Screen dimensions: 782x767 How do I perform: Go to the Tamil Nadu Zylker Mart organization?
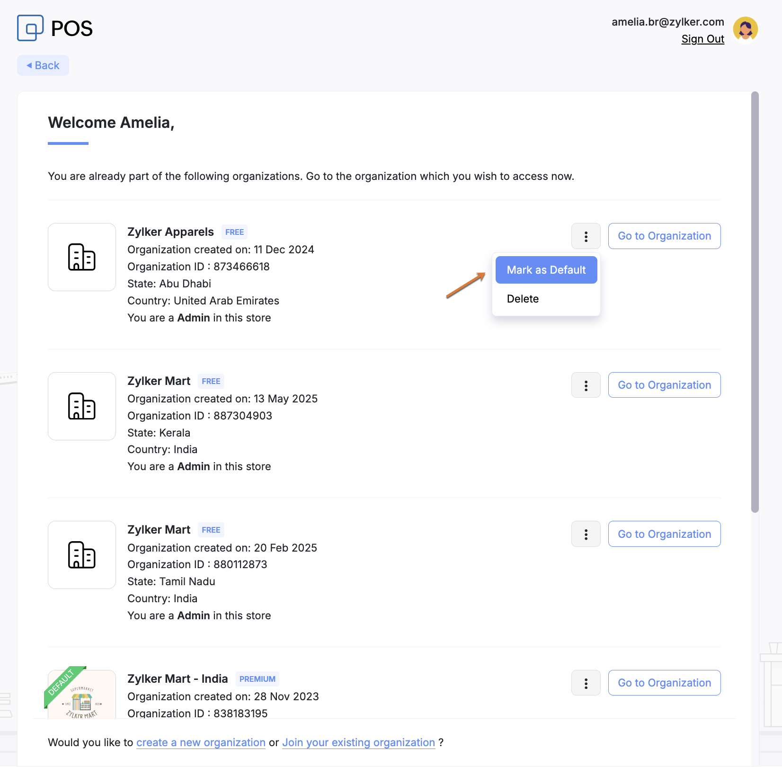click(x=664, y=534)
